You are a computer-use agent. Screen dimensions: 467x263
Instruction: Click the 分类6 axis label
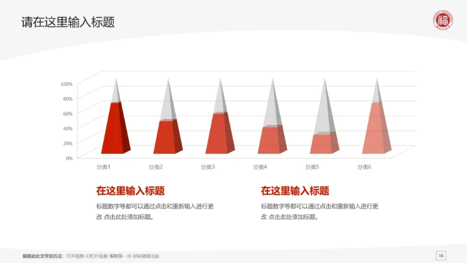(365, 167)
